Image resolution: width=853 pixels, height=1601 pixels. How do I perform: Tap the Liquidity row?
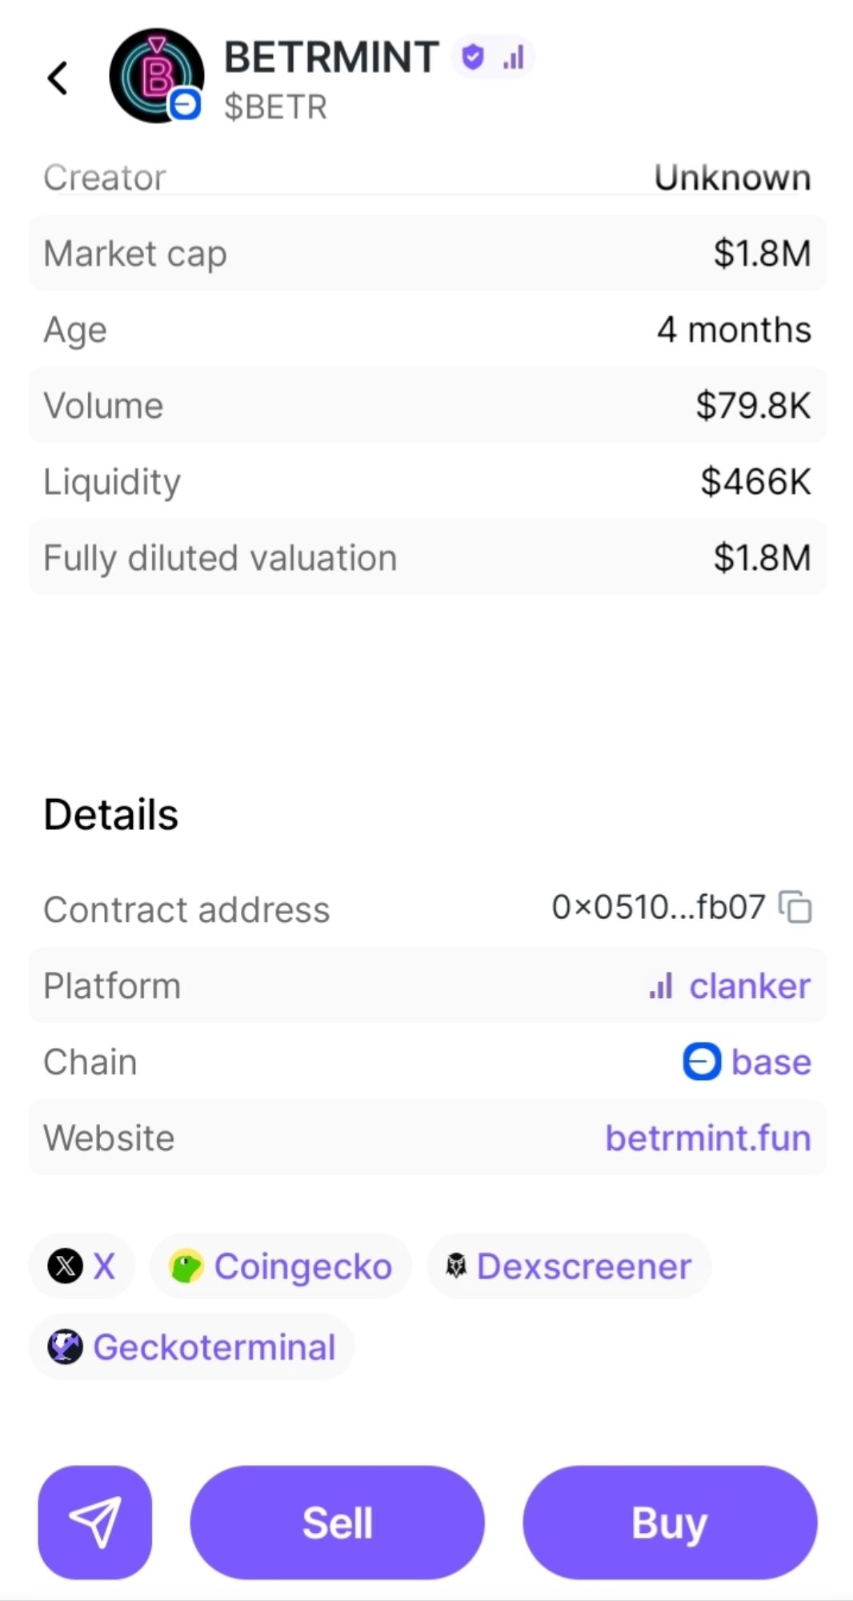coord(427,481)
